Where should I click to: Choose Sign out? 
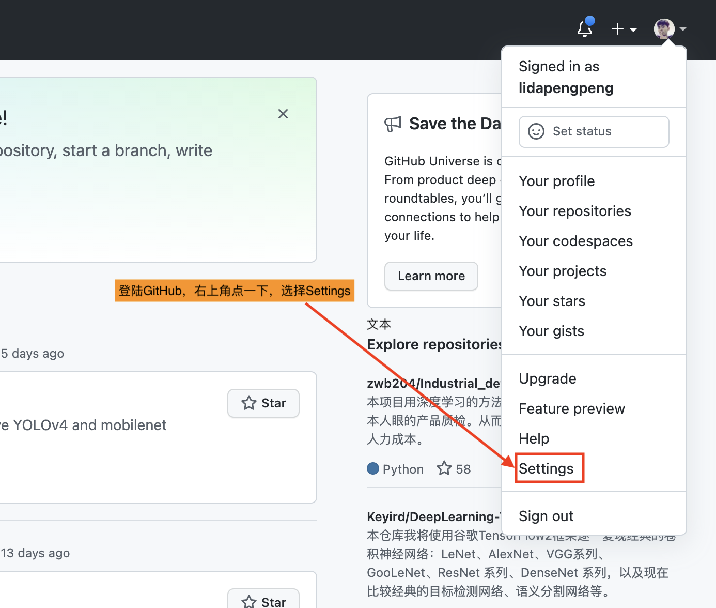pos(546,516)
